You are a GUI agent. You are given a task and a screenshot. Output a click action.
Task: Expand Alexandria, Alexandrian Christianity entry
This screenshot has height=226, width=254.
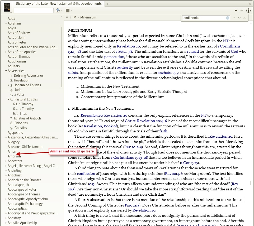coord(6,137)
